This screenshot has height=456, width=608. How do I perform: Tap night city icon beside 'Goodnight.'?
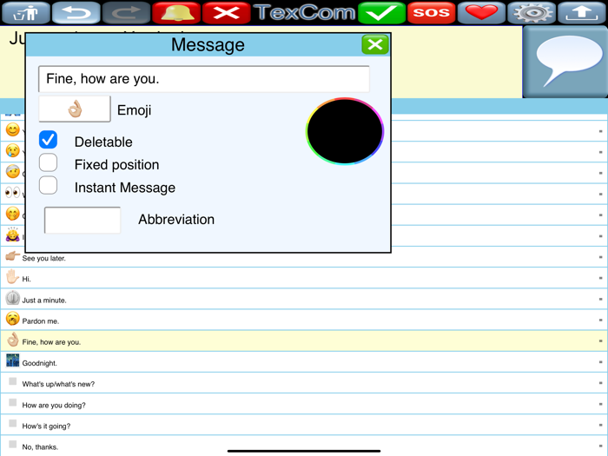(13, 360)
